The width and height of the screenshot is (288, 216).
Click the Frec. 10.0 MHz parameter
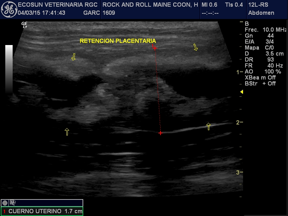(266, 30)
